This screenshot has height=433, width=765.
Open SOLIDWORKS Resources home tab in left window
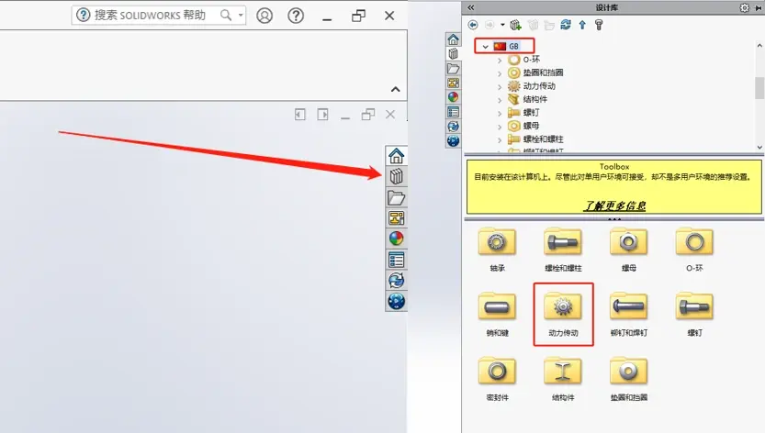click(x=396, y=156)
